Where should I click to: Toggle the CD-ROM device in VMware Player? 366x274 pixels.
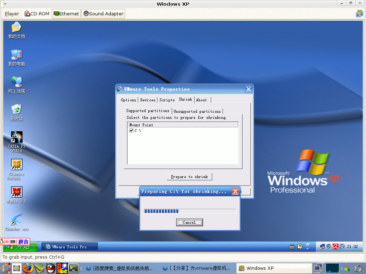point(37,14)
